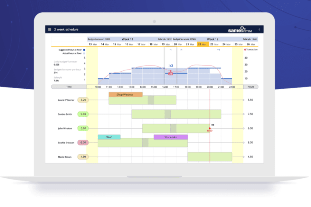Click the purple Stock-take task bar
This screenshot has height=207, width=311.
[x=170, y=137]
